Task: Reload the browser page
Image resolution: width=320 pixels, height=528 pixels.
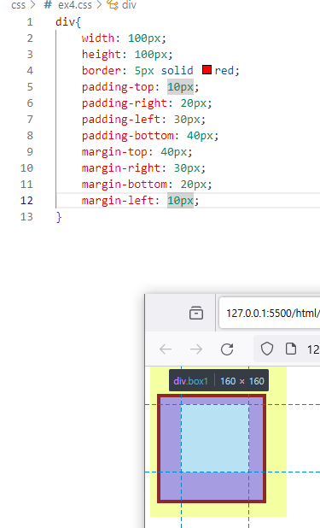Action: tap(227, 349)
